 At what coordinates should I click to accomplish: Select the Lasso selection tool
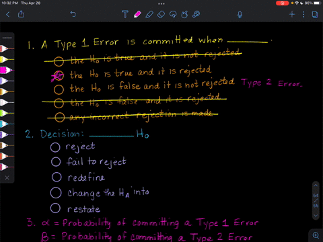[x=173, y=15]
